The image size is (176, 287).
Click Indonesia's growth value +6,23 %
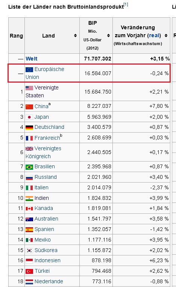coord(159,260)
